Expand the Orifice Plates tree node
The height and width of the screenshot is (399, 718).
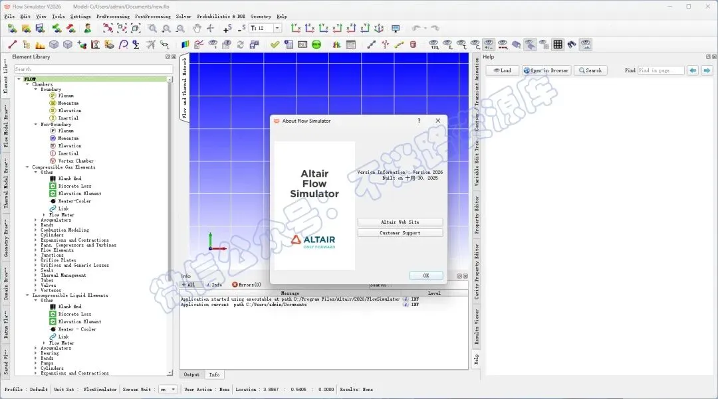click(x=36, y=260)
